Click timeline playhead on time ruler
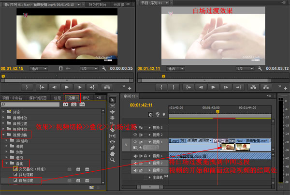290x195 pixels. [x=217, y=112]
